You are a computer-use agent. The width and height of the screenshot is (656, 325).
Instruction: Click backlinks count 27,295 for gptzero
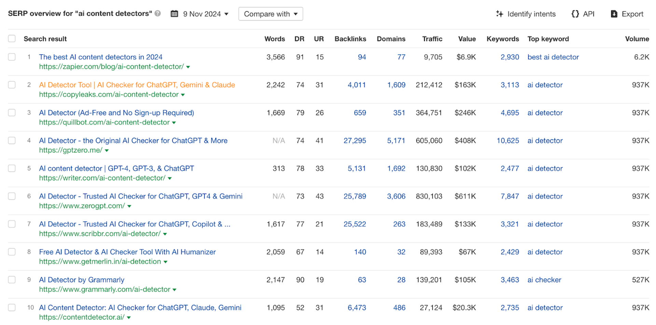[x=355, y=141]
